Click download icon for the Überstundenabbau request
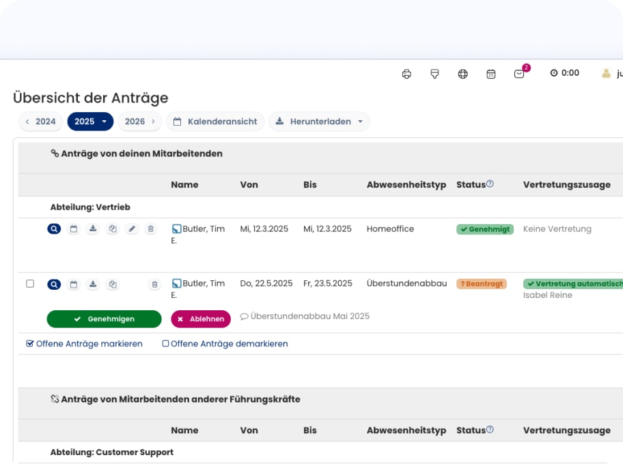Screen dimensions: 623x464 pyautogui.click(x=93, y=284)
